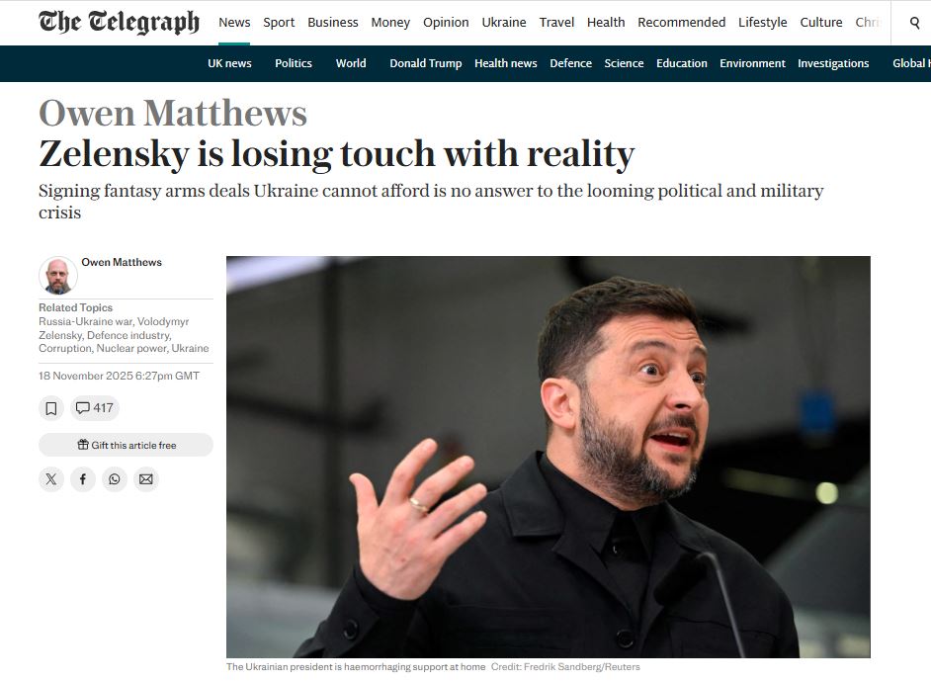The image size is (931, 682).
Task: Click the Owen Matthews author name link
Action: [122, 262]
